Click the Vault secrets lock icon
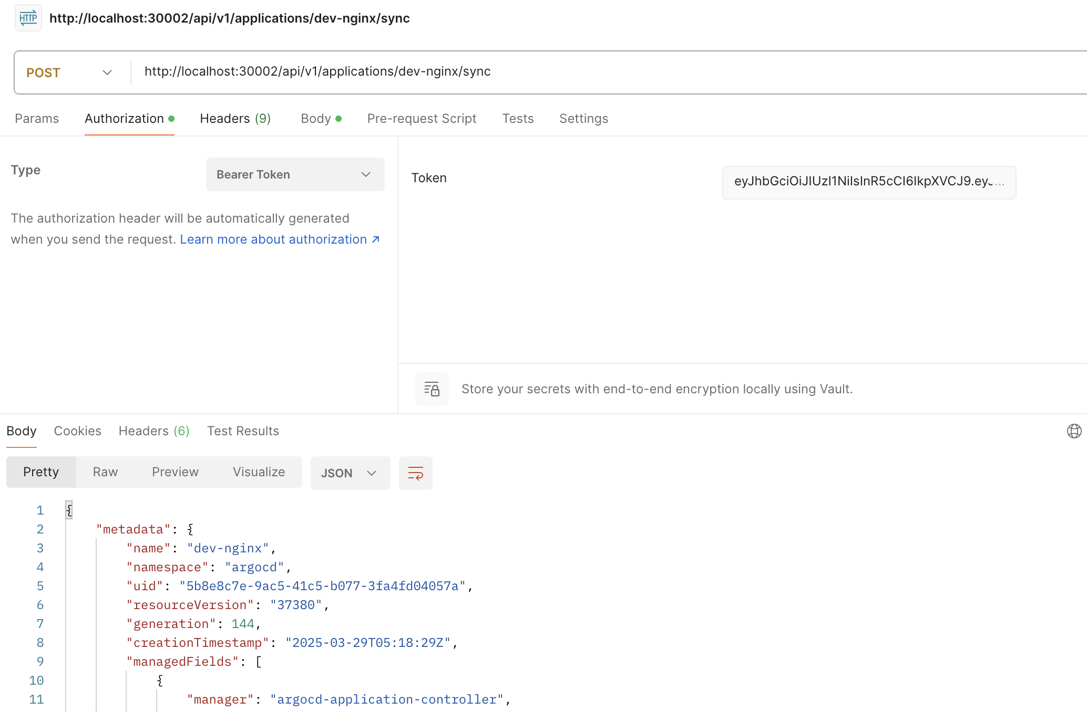This screenshot has width=1087, height=712. tap(432, 389)
